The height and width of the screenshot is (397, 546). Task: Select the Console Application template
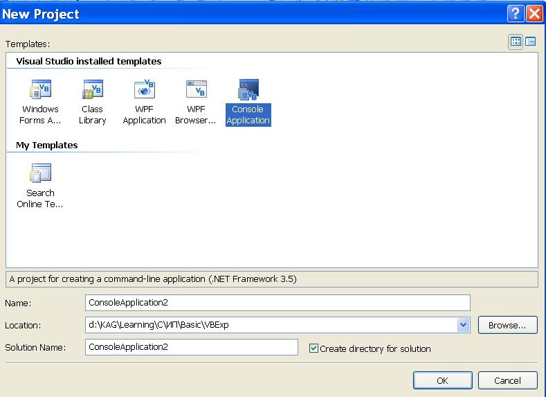(x=248, y=102)
